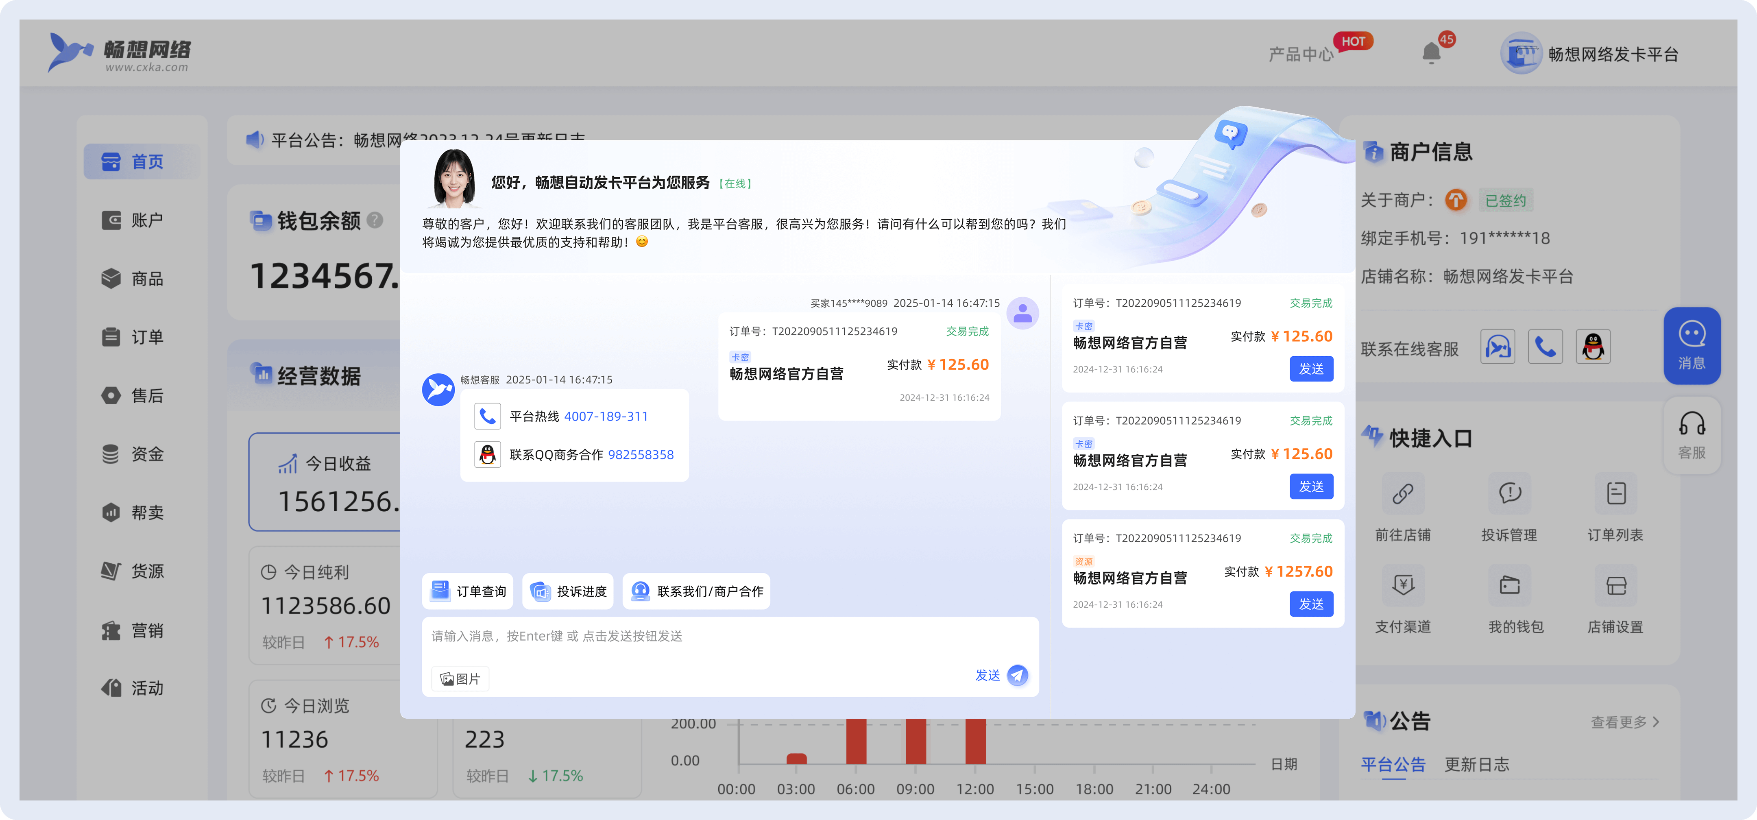Screen dimensions: 1757x820
Task: Send the first ¥125.60 order card
Action: pos(1311,369)
